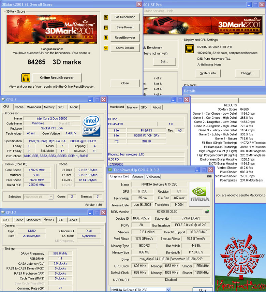Image resolution: width=266 pixels, height=292 pixels.
Task: Click the NVIDIA SLI Disabled field
Action: [x=171, y=280]
